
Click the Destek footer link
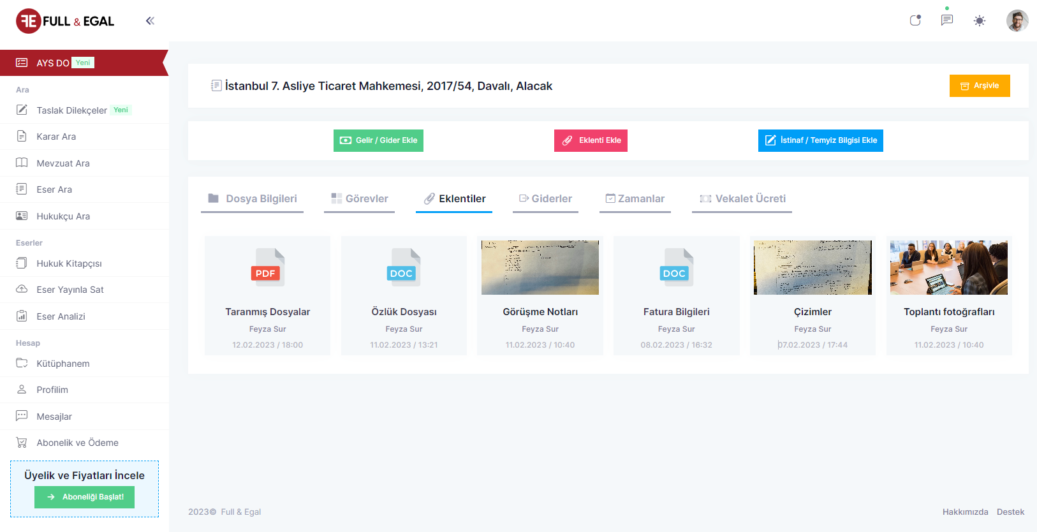click(1010, 512)
